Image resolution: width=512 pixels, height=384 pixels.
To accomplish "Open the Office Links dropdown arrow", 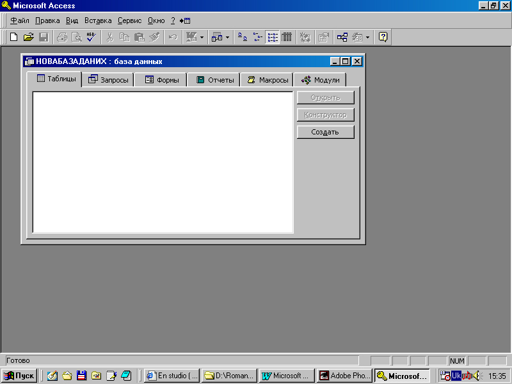I will tap(202, 37).
